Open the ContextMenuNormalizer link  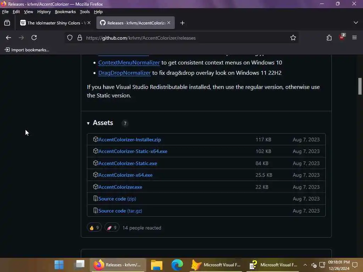[x=129, y=62]
